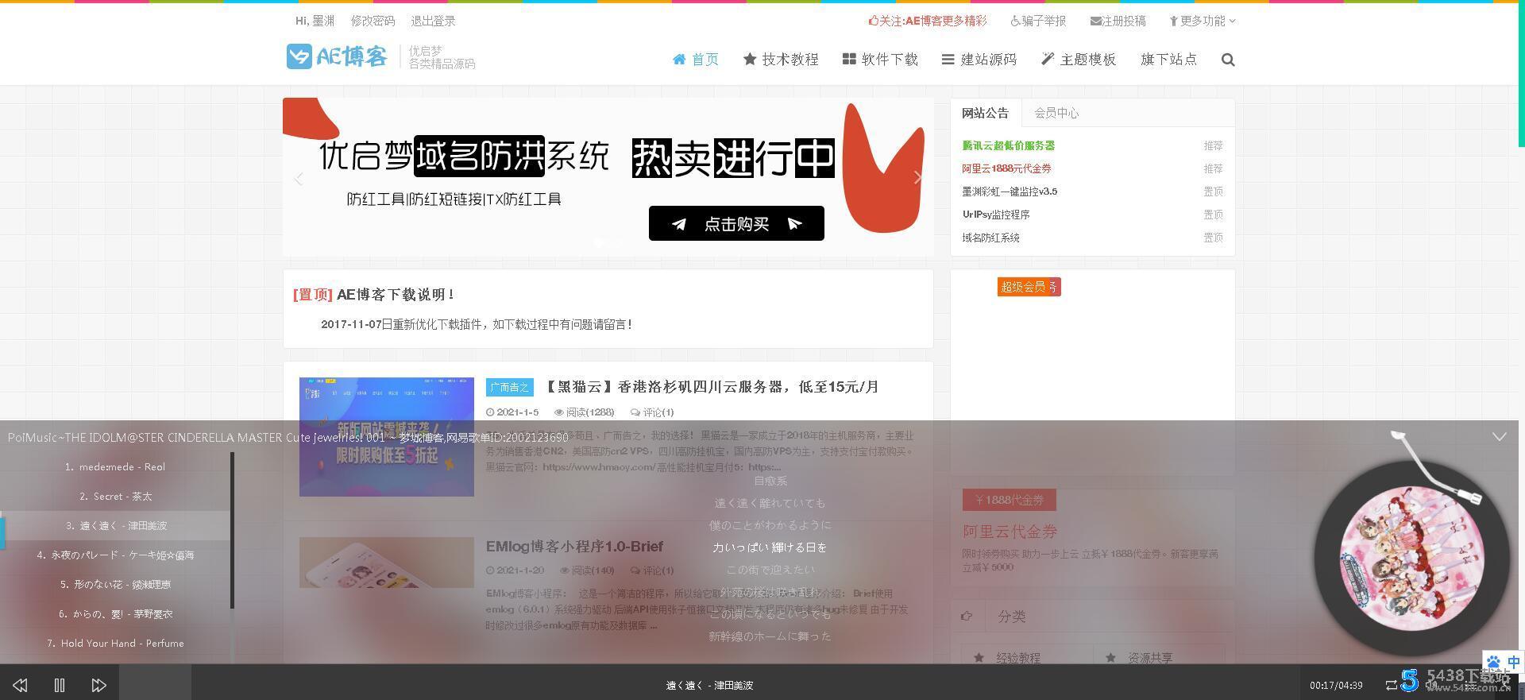The width and height of the screenshot is (1525, 700).
Task: Skip to the previous track in music player
Action: [20, 685]
